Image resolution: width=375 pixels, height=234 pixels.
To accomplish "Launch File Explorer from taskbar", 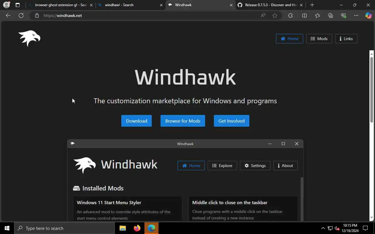I will [123, 228].
